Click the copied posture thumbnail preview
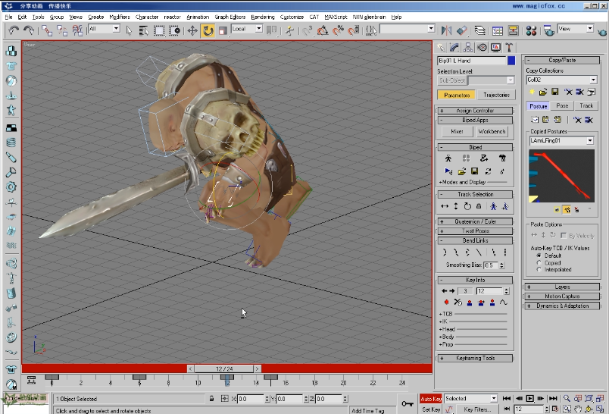 [x=561, y=176]
